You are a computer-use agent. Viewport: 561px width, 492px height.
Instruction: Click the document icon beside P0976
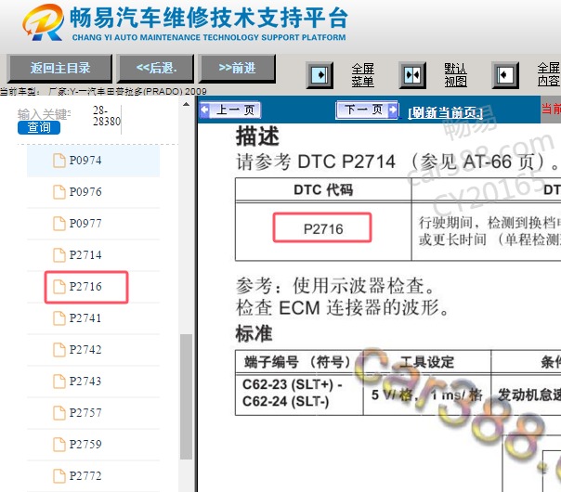coord(59,191)
